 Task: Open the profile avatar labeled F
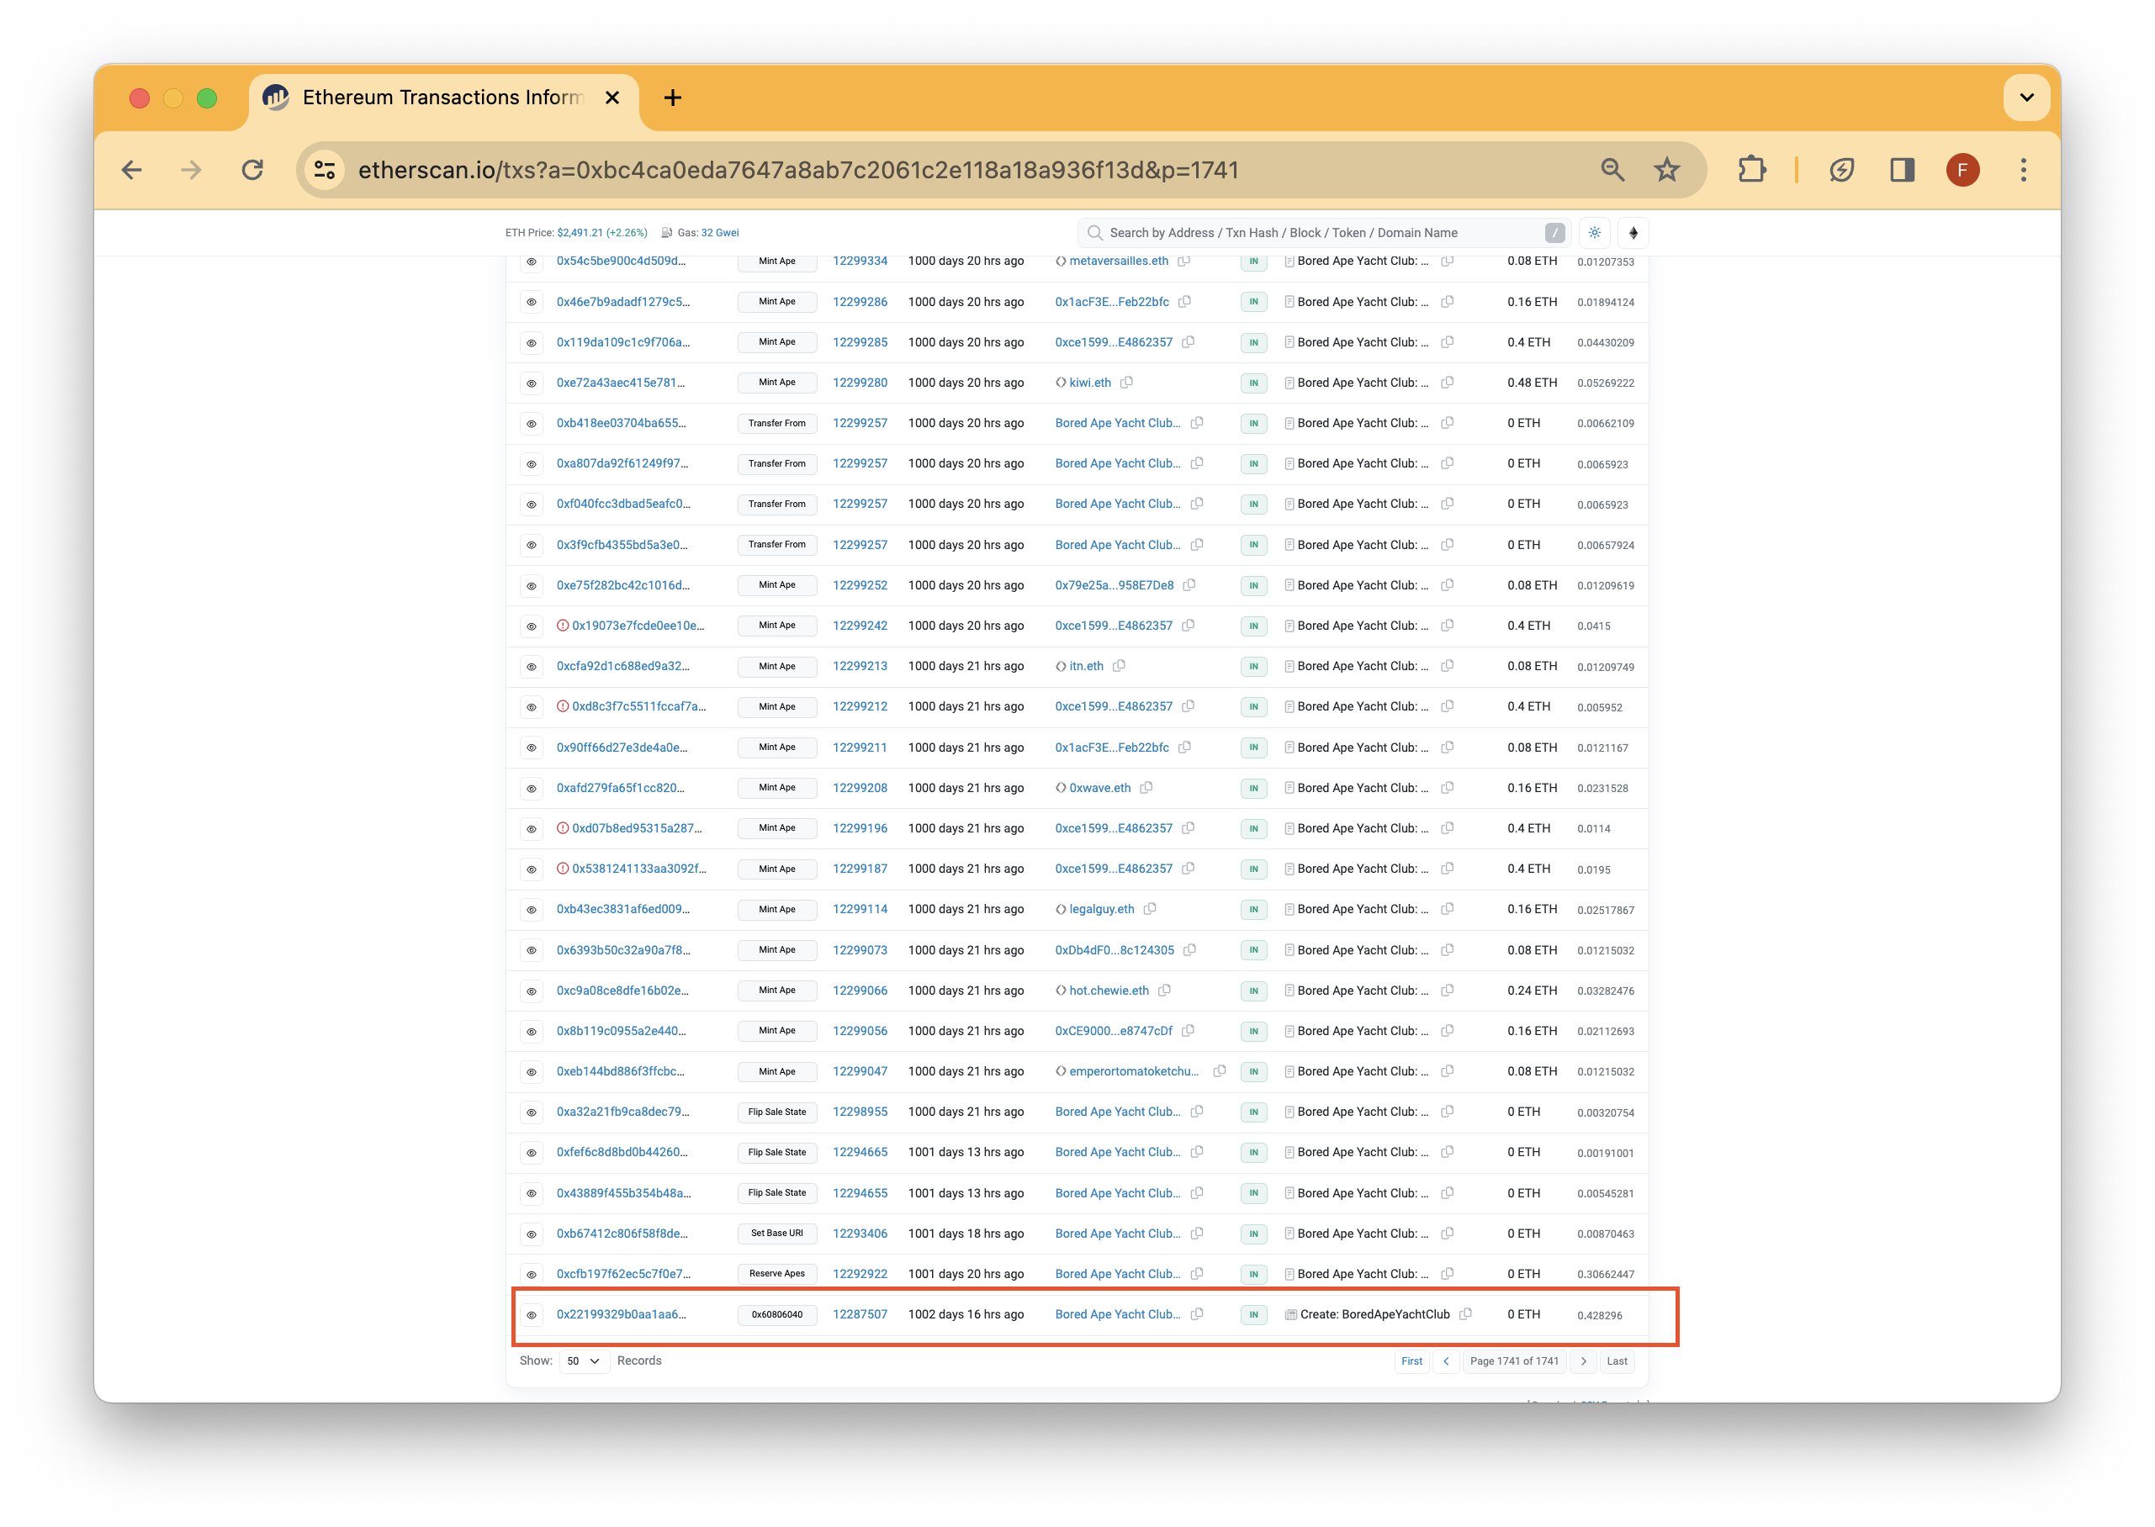point(1962,170)
